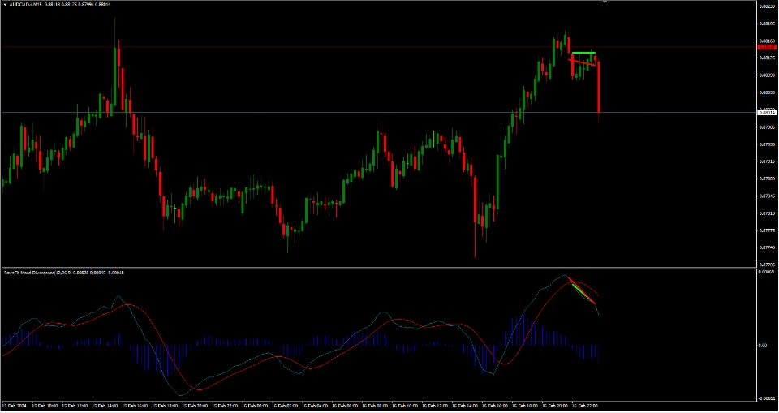Select the red trend line under green line
This screenshot has width=779, height=413.
tap(583, 62)
